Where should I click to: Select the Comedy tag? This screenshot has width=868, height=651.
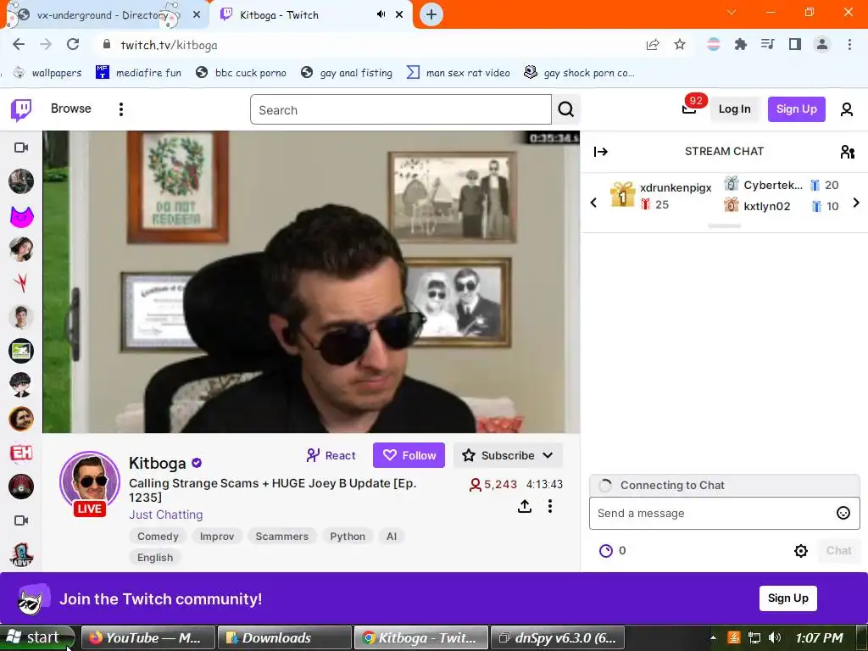[158, 536]
